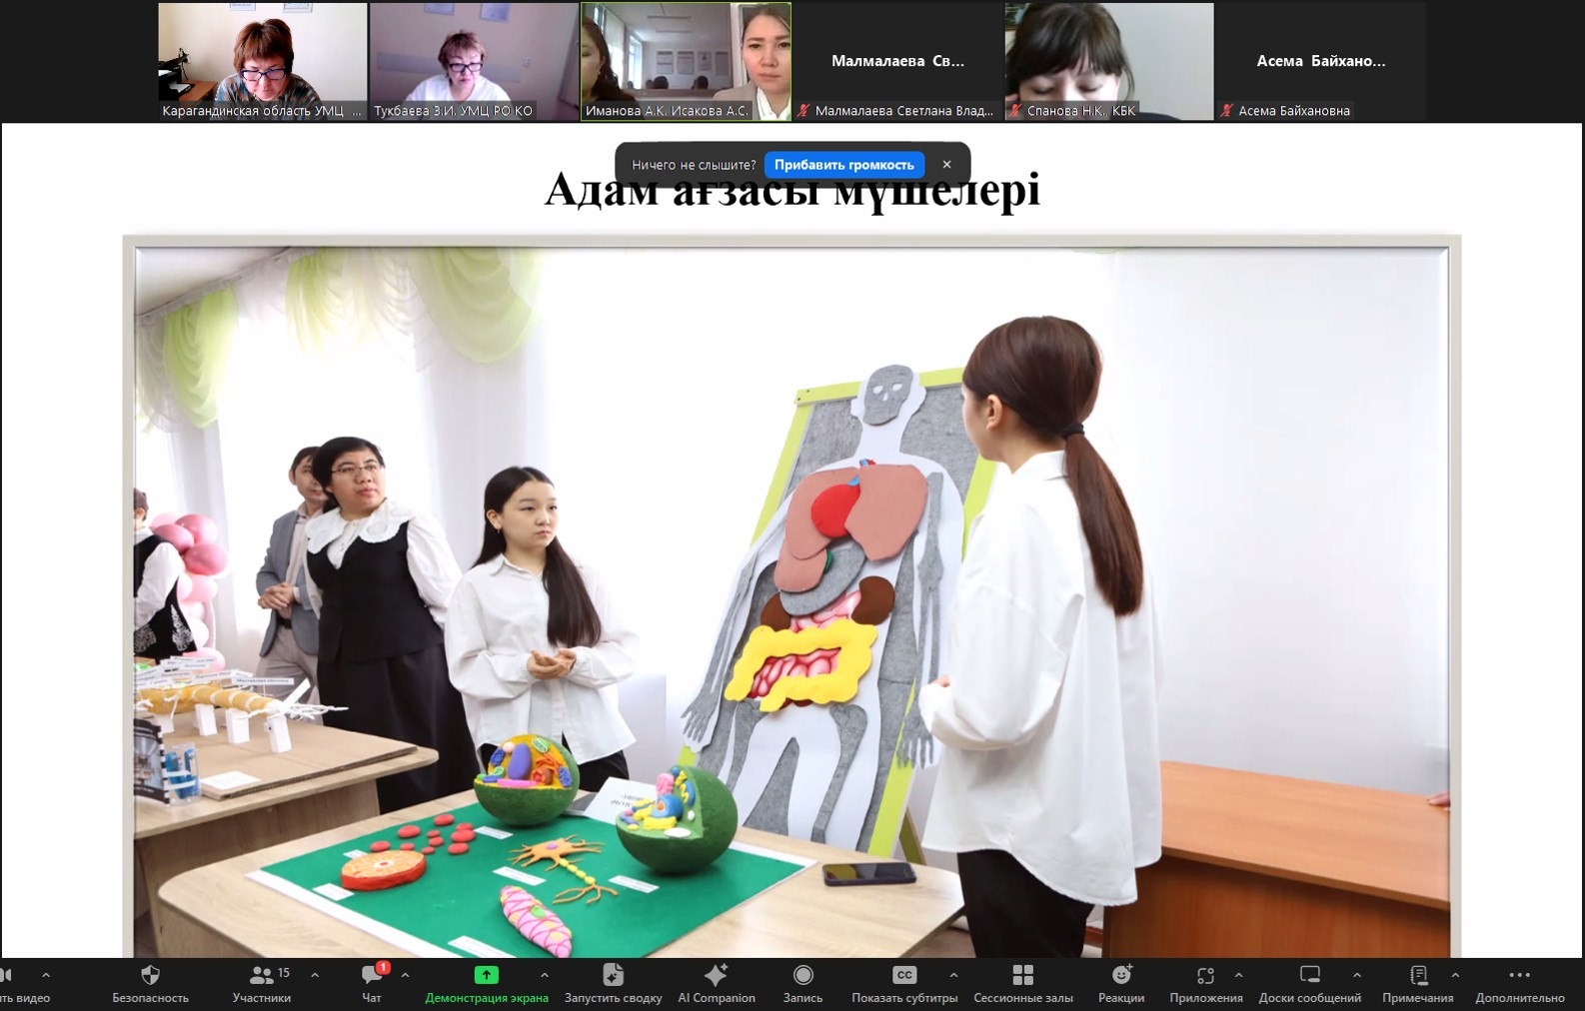The height and width of the screenshot is (1011, 1585).
Task: Click the Прибавить громкость button
Action: click(843, 165)
